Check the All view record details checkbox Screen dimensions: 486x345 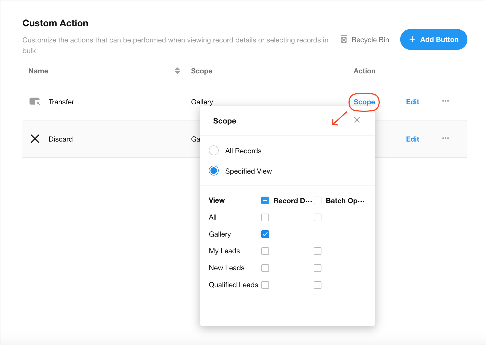click(x=265, y=217)
